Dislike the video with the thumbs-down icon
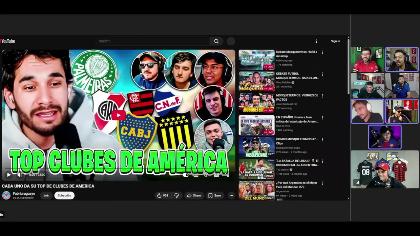This screenshot has width=420, height=236. tap(177, 195)
